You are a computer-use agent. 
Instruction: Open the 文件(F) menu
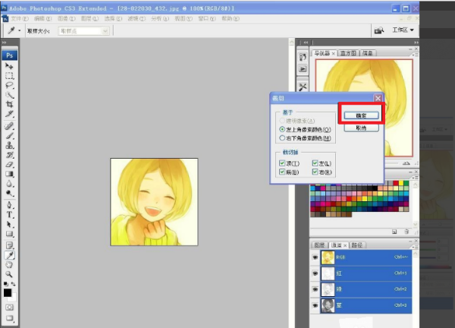point(20,18)
